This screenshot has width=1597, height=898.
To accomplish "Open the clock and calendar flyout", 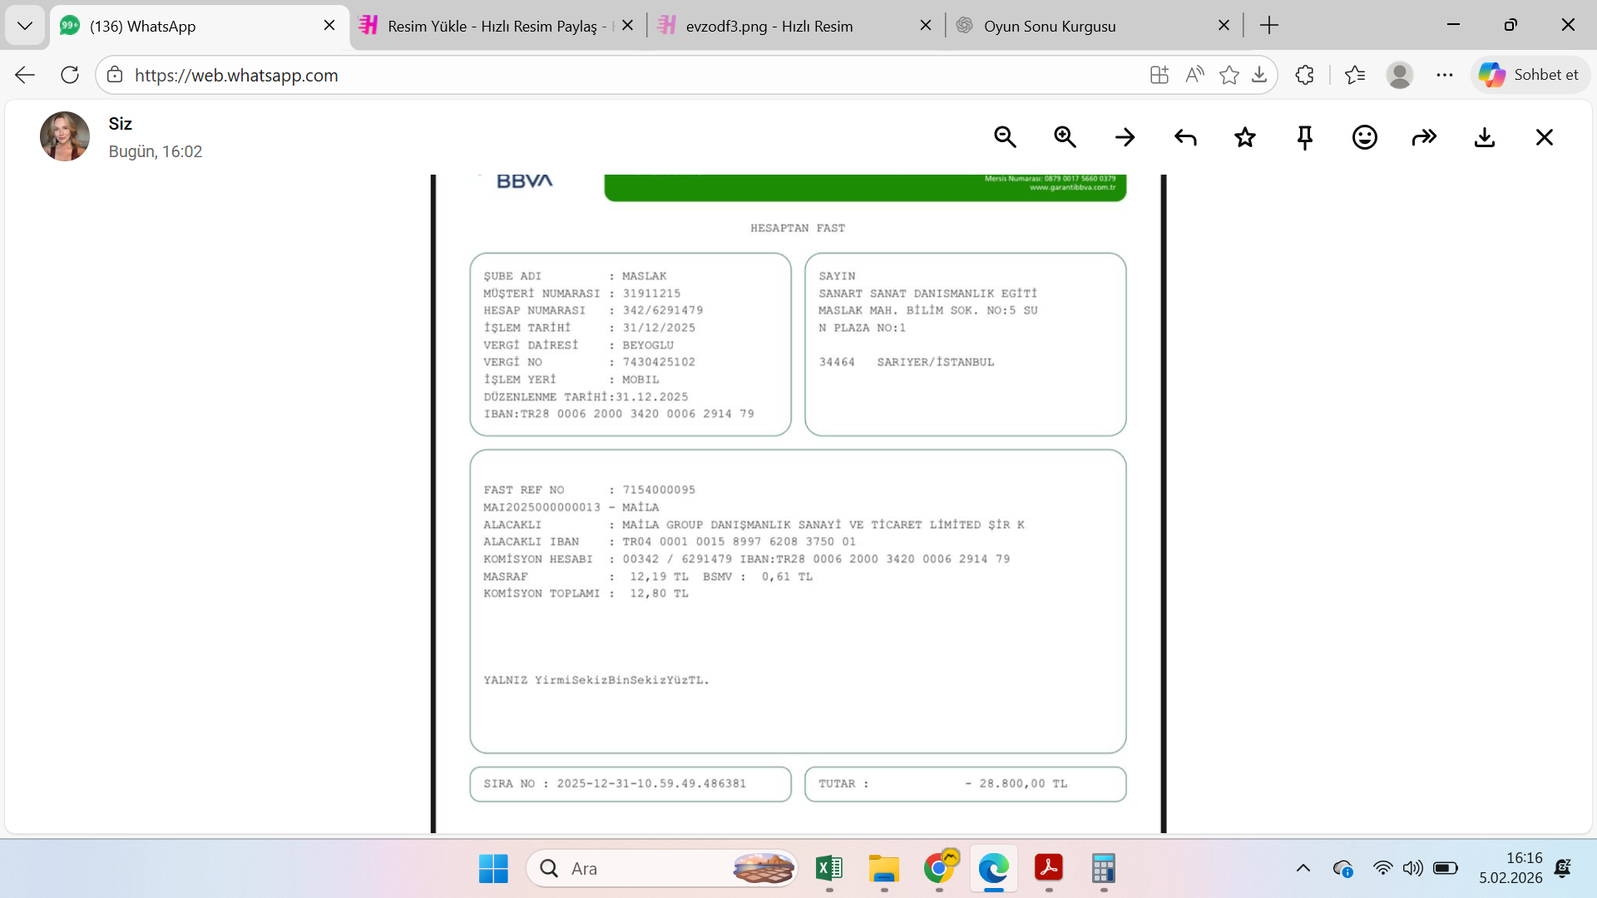I will 1510,868.
